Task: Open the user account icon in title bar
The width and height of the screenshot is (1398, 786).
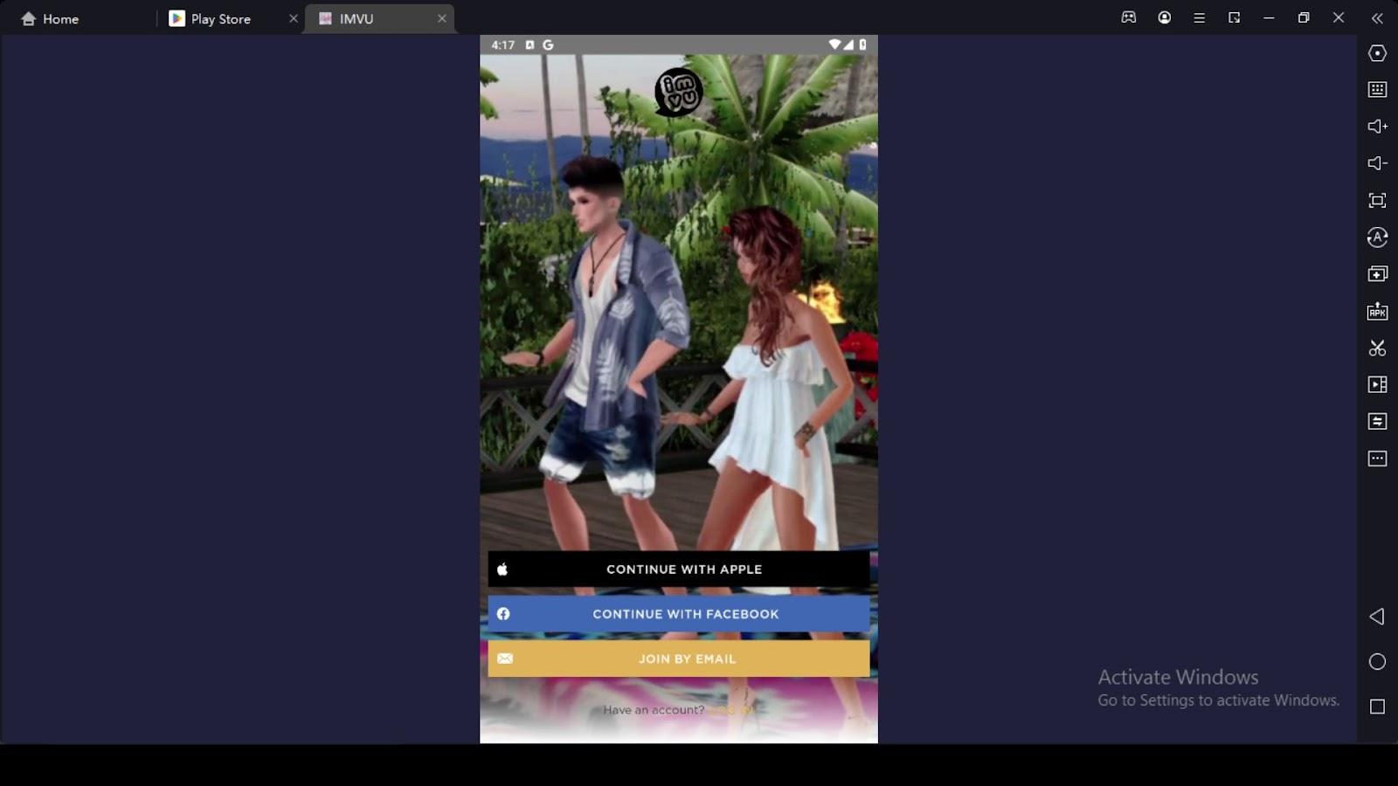Action: tap(1165, 17)
